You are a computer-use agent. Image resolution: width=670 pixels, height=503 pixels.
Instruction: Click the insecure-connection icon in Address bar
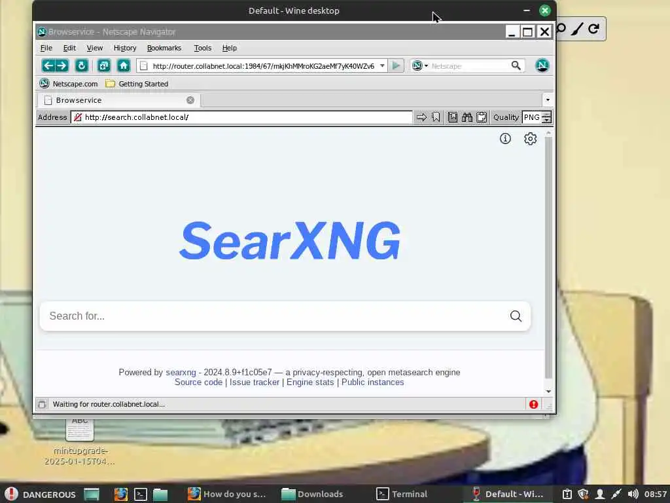click(x=77, y=117)
